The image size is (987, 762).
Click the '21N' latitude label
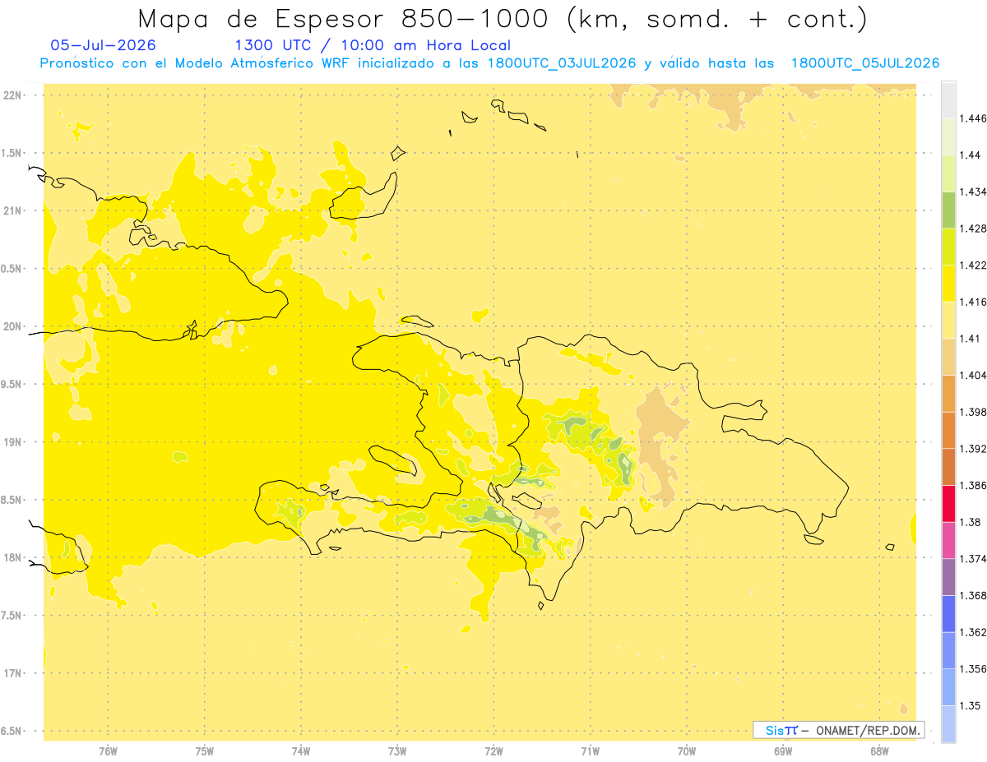[x=12, y=210]
